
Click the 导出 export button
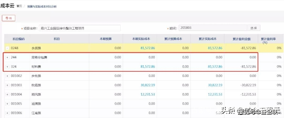click(9, 18)
